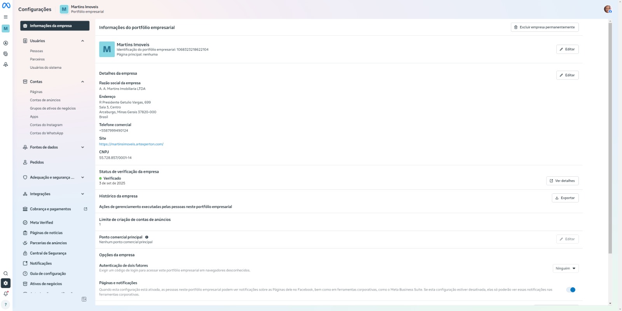Open the settings gear icon

[x=5, y=283]
